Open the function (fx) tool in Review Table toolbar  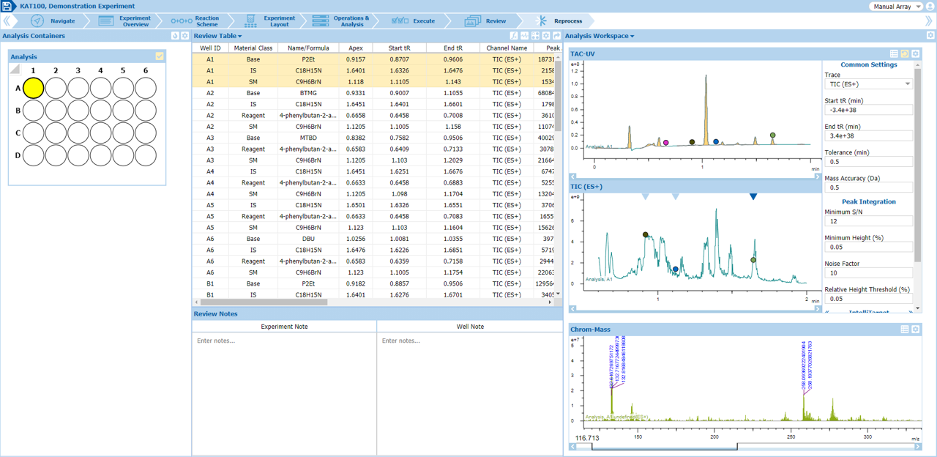tap(514, 36)
